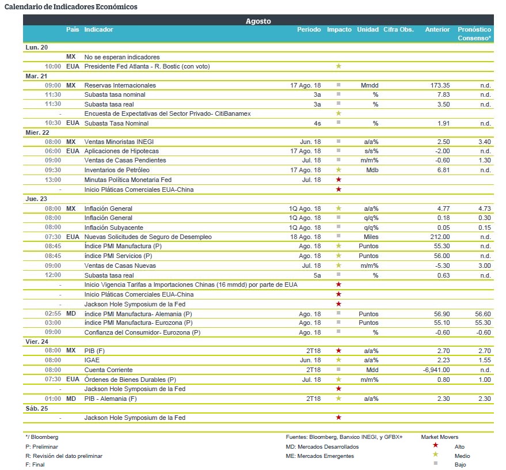Click the red star in the Sáb. 25 Jackson Hole row
The image size is (506, 470).
pos(338,418)
